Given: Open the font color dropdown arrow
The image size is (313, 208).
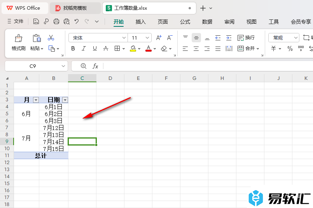Looking at the screenshot, I should (155, 49).
